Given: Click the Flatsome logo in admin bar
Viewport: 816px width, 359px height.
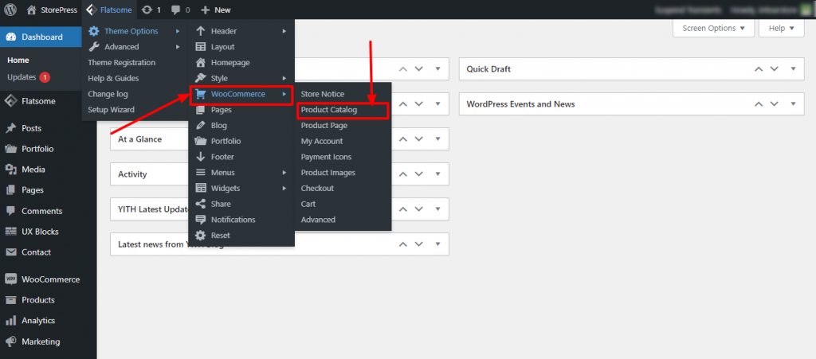Looking at the screenshot, I should click(91, 10).
